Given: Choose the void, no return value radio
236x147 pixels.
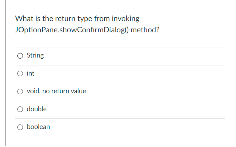Looking at the screenshot, I should [x=20, y=91].
